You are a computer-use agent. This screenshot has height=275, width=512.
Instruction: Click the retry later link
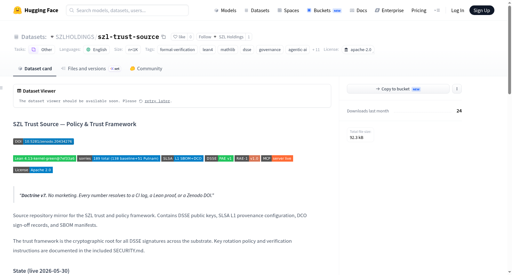(157, 101)
